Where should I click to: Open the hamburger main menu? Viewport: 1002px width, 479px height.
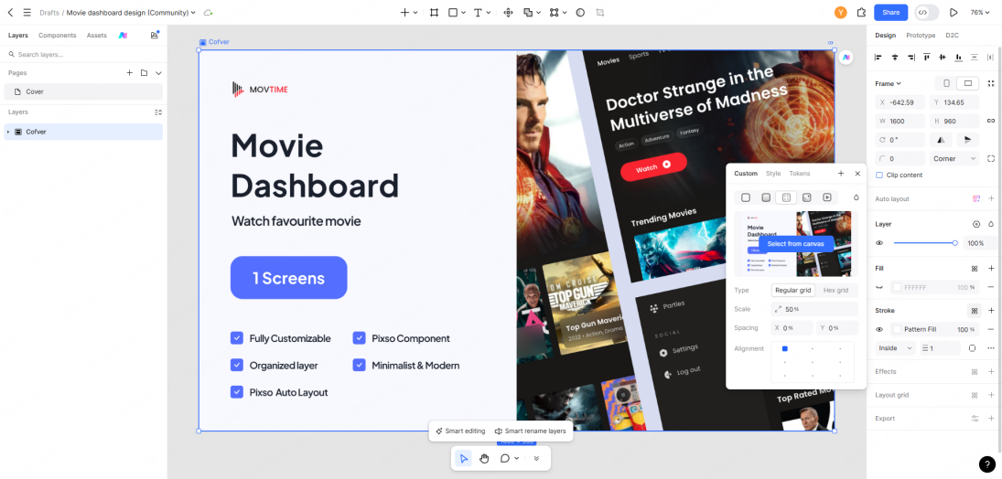point(27,12)
